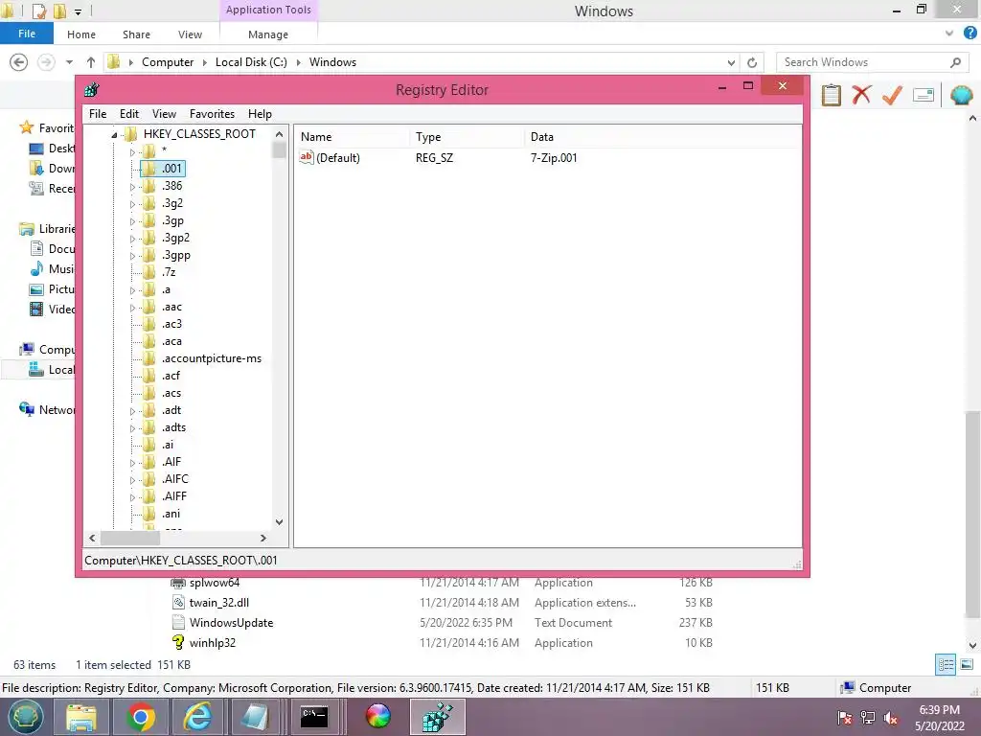Click the (Default) value string icon
The width and height of the screenshot is (981, 736).
306,157
